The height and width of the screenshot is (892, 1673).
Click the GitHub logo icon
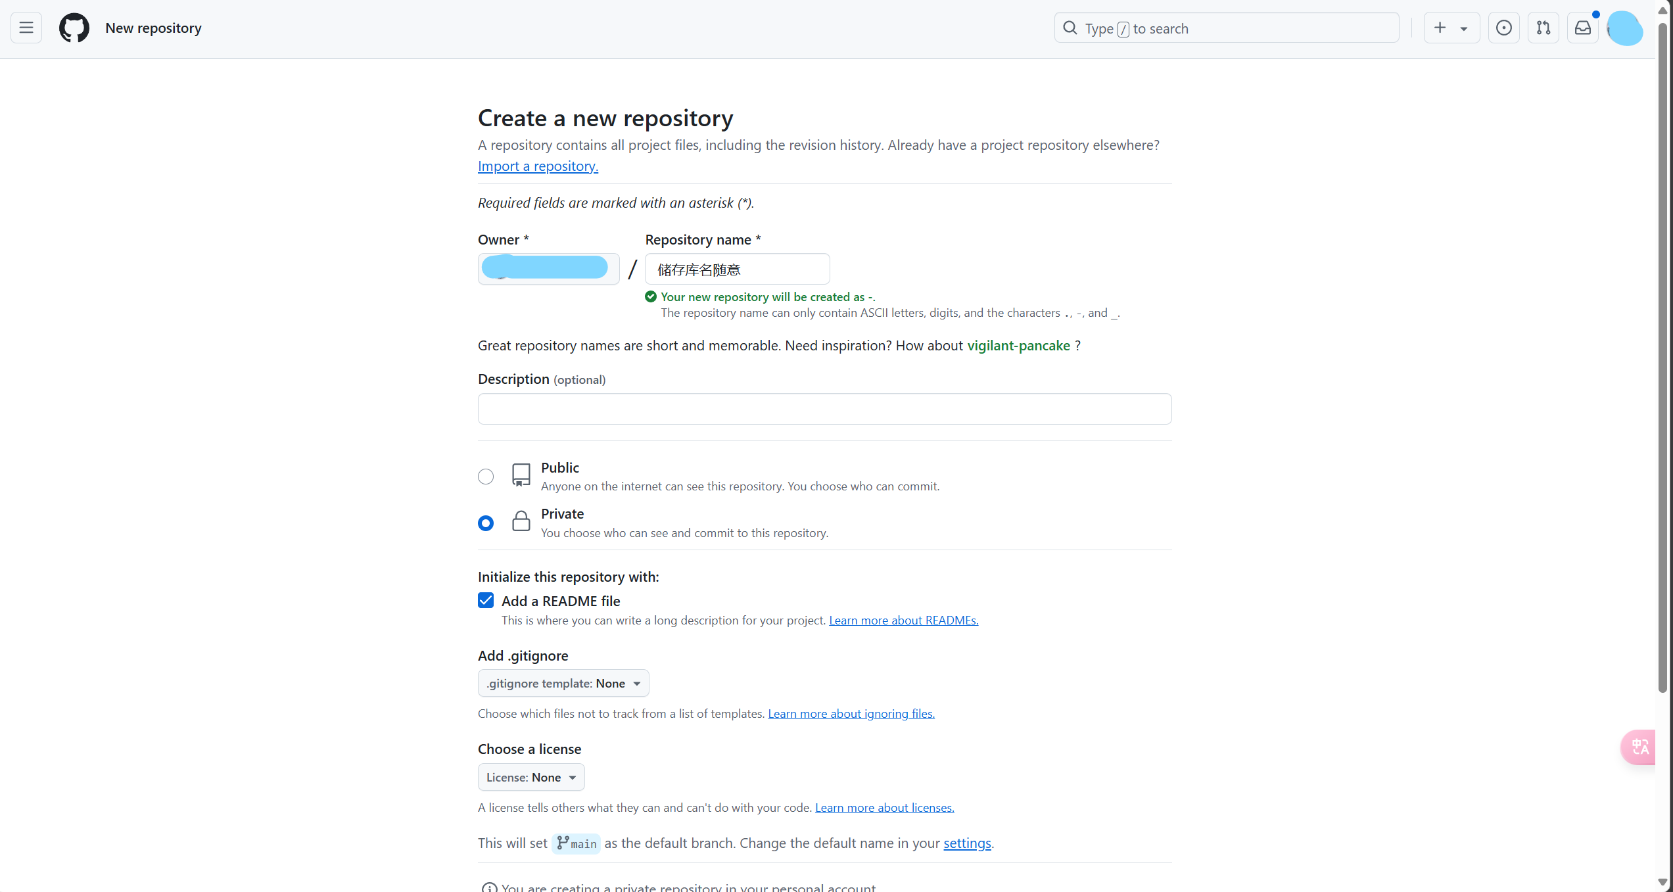point(74,28)
